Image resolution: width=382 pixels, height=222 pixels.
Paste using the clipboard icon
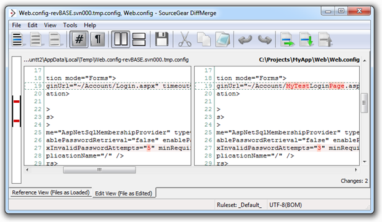click(222, 39)
